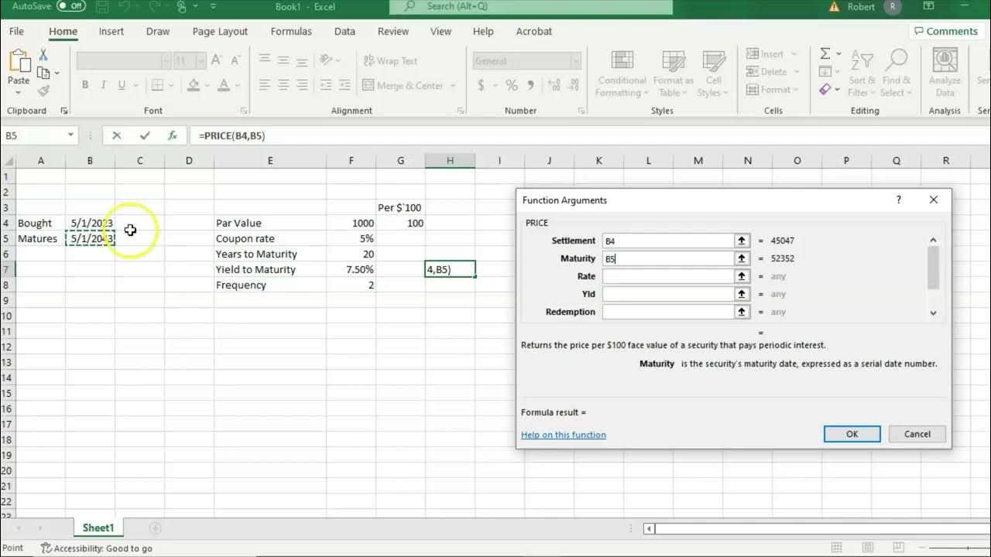Open the Paste options arrow
This screenshot has height=557, width=991.
19,92
